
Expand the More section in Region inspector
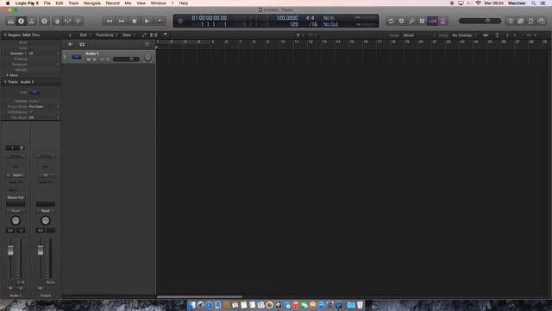click(8, 75)
